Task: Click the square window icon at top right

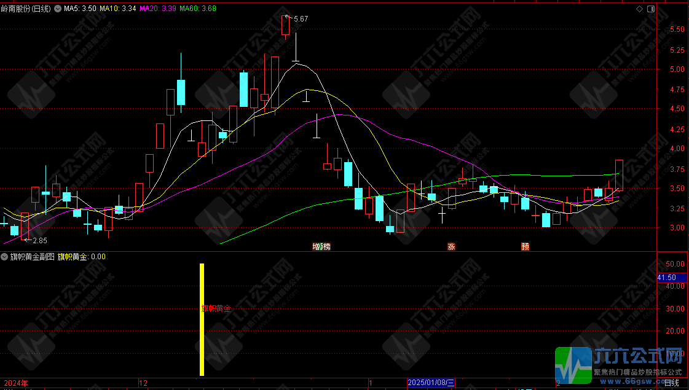Action: click(x=650, y=9)
